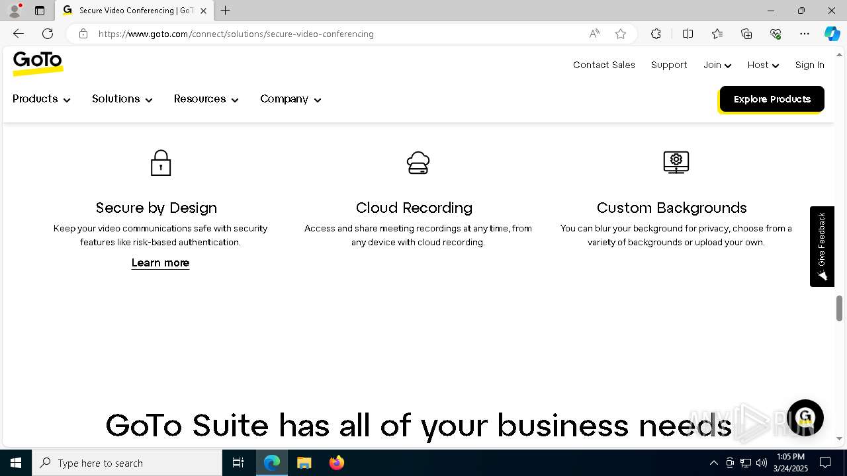This screenshot has height=476, width=847.
Task: Open Edge Settings and more menu
Action: coord(805,34)
